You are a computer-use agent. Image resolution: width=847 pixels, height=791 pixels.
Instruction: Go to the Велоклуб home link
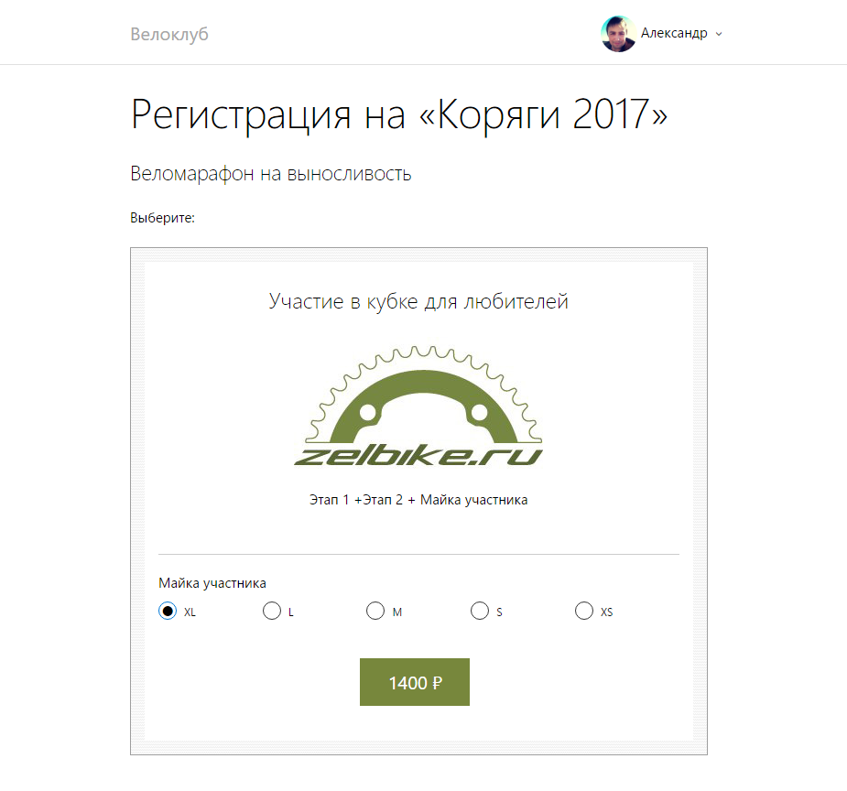point(169,34)
